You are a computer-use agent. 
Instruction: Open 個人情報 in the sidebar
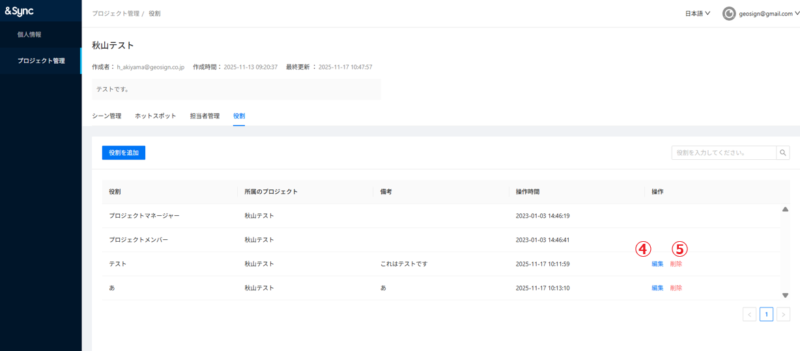tap(29, 34)
